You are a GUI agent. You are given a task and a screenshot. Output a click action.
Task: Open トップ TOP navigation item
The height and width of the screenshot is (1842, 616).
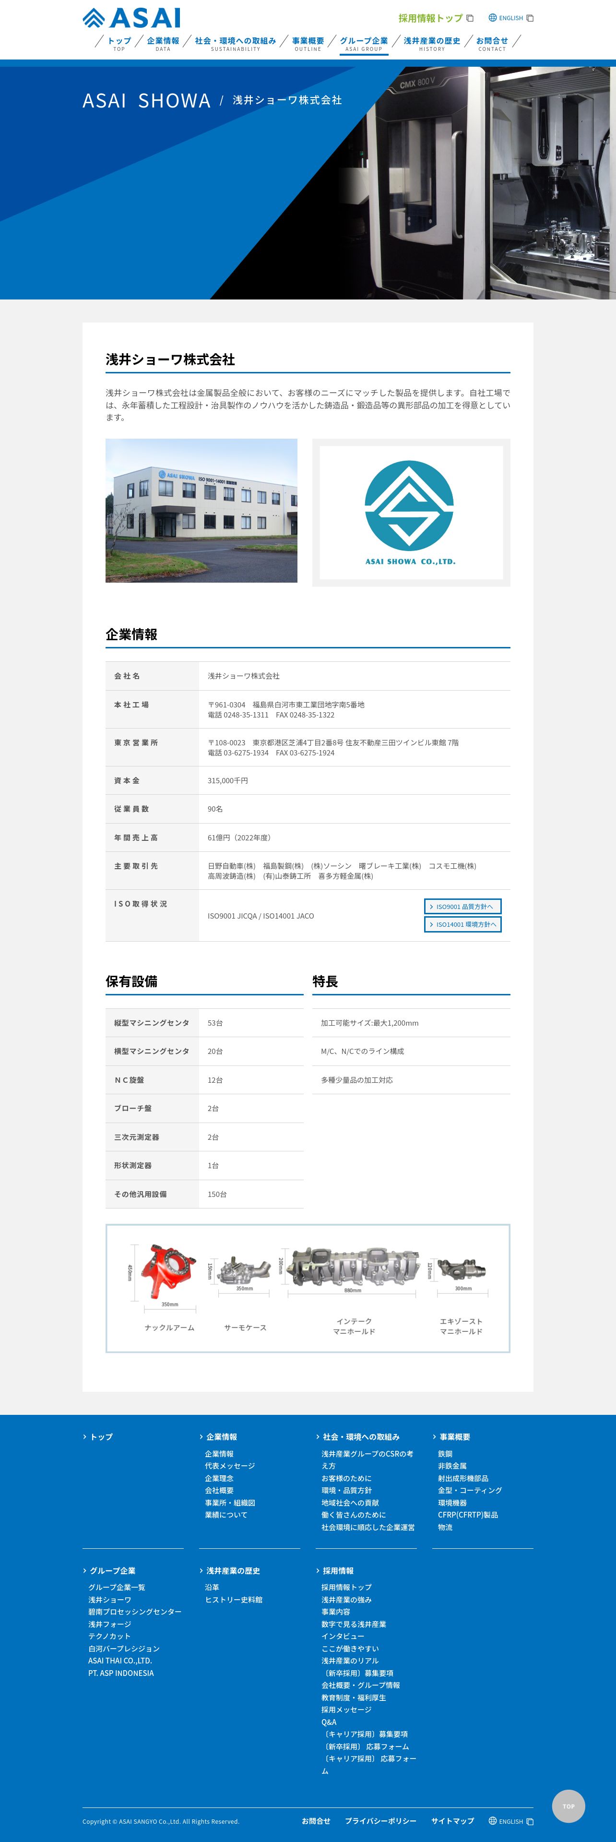(119, 44)
